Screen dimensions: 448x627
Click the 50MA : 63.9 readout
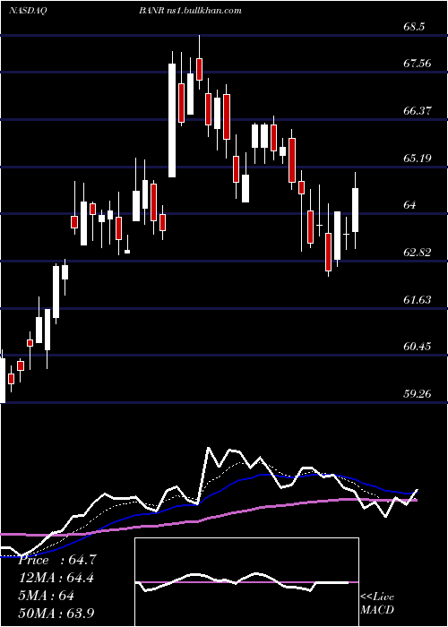point(56,613)
